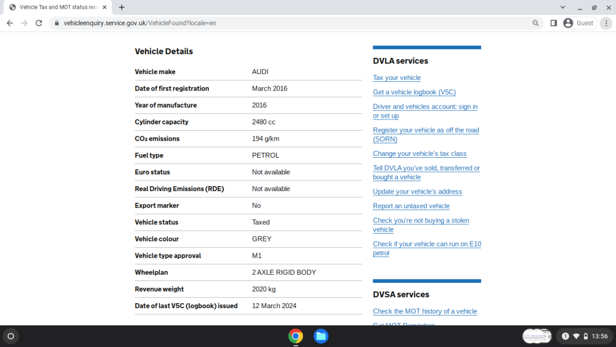Open the Chrome three-dot menu
The width and height of the screenshot is (616, 347).
[x=606, y=23]
